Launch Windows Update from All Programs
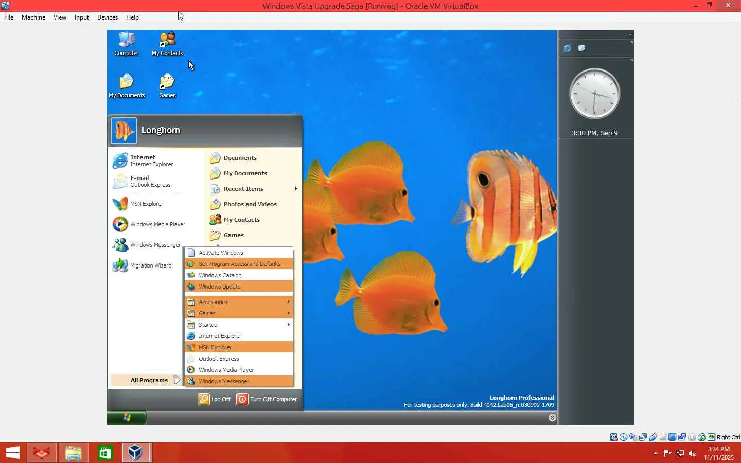Screen dimensions: 741x463 click(239, 287)
